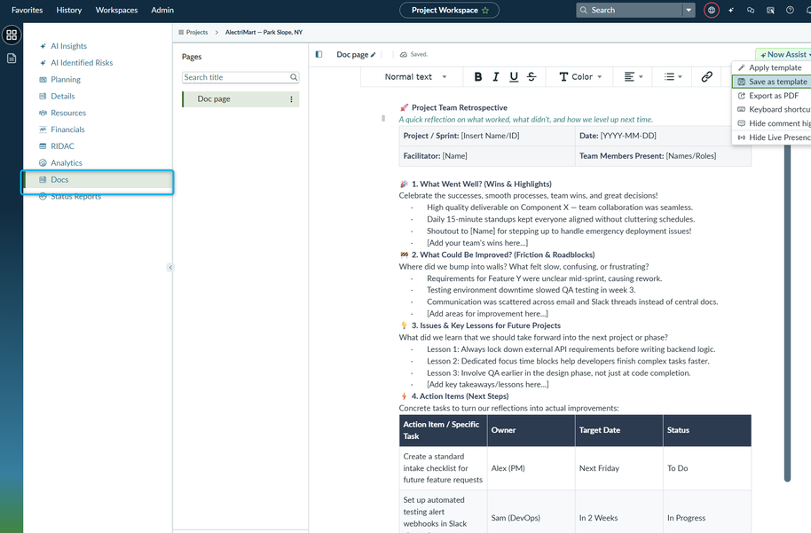This screenshot has height=533, width=811.
Task: Choose Save as template from the menu
Action: (773, 82)
